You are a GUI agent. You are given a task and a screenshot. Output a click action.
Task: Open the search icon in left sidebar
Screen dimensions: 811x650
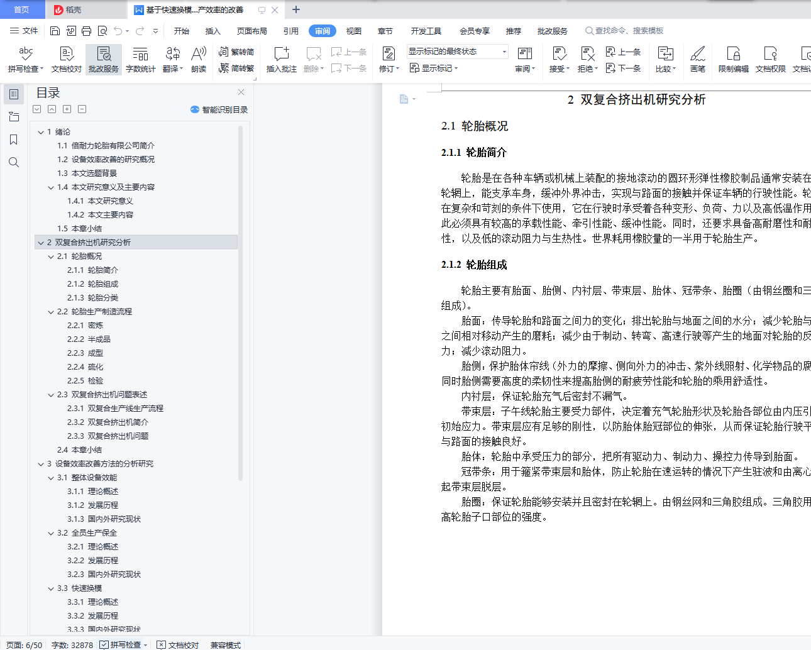(14, 162)
